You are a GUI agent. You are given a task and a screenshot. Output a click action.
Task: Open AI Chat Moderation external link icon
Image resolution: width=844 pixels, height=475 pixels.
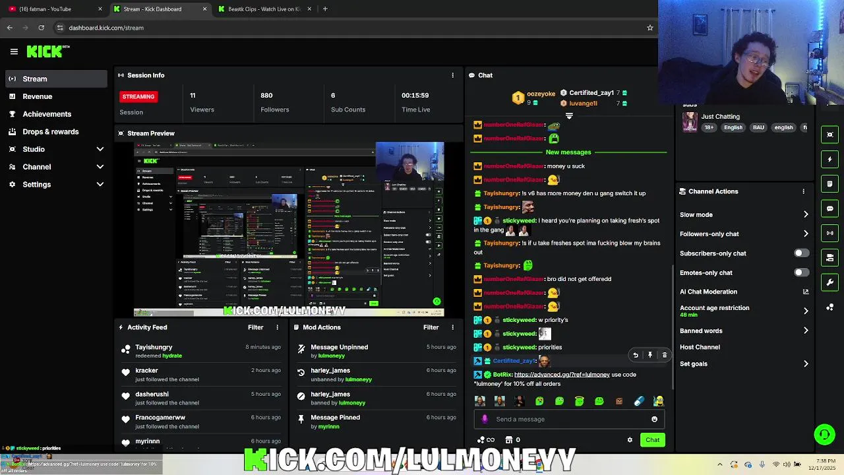(806, 292)
